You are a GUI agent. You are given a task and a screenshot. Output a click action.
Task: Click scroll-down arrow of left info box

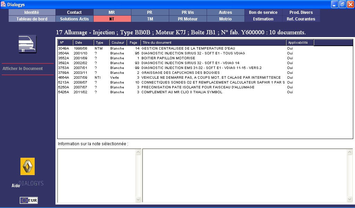coord(138,199)
